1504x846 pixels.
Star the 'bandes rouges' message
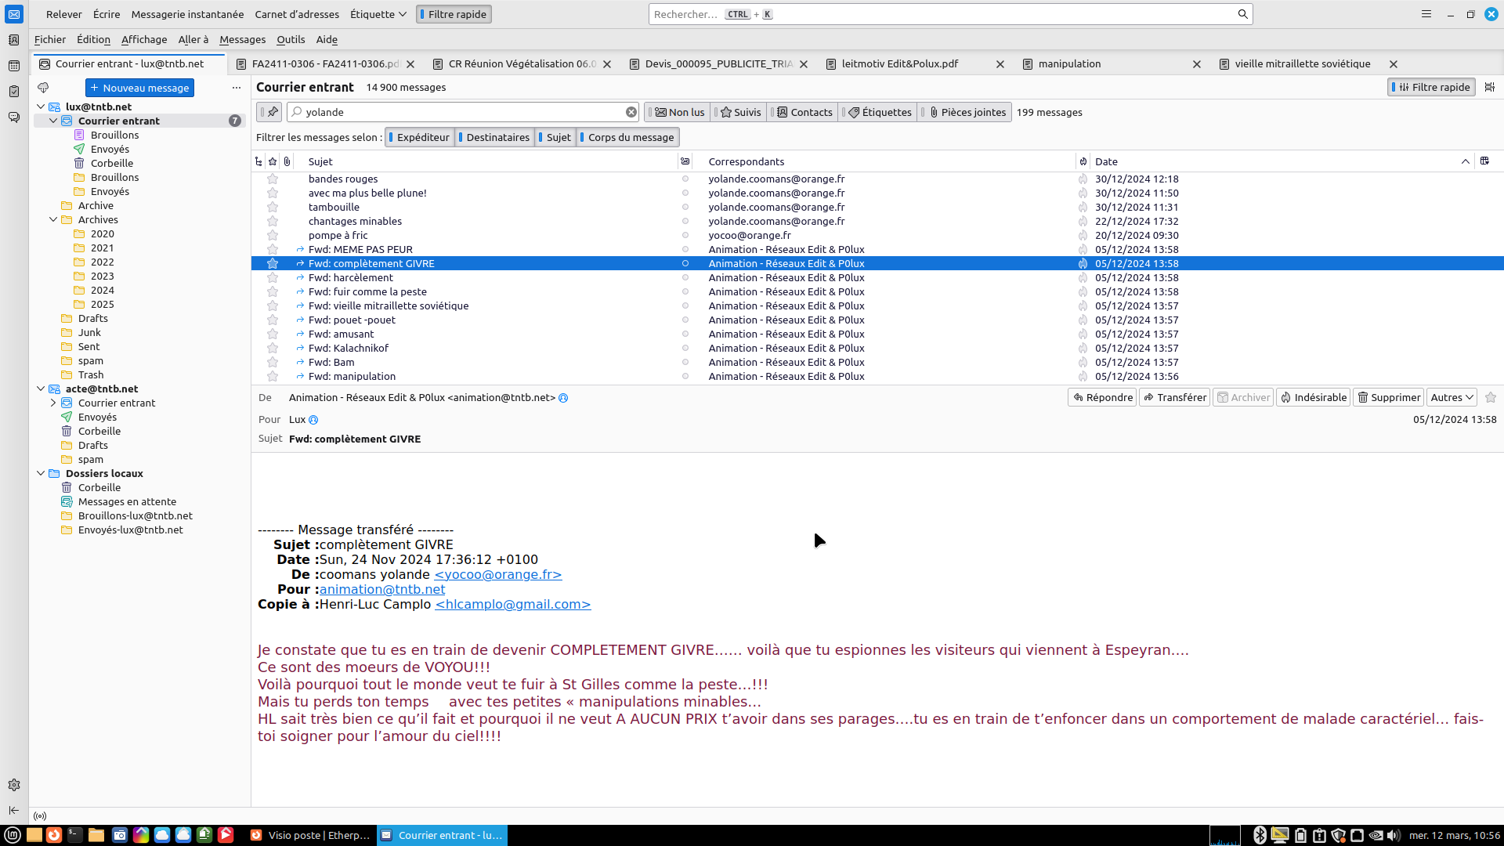tap(273, 179)
